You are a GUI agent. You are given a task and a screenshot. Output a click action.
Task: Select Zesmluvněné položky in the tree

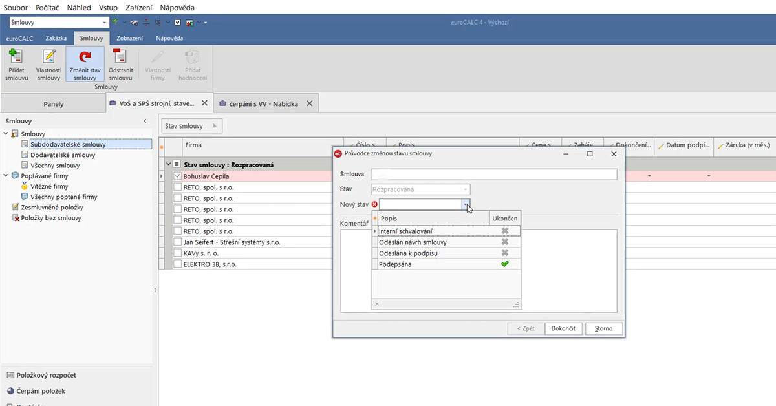pyautogui.click(x=52, y=208)
